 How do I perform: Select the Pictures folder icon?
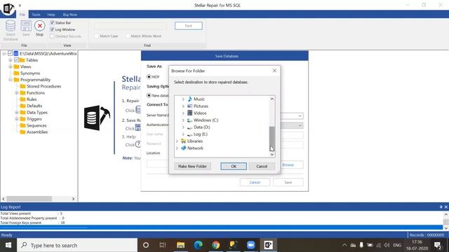(x=189, y=106)
